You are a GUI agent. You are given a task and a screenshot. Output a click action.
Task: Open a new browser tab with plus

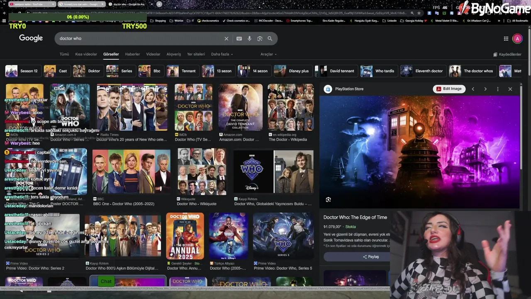click(x=159, y=4)
